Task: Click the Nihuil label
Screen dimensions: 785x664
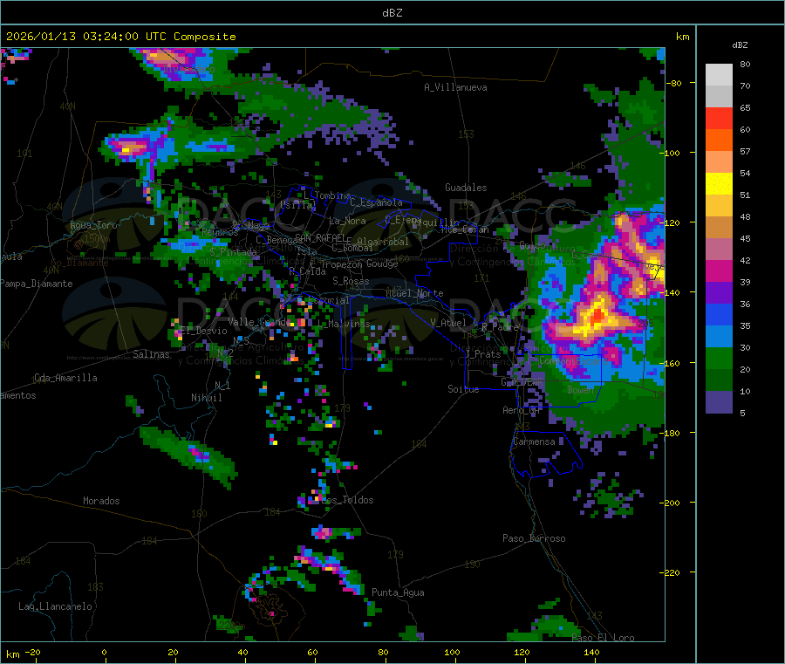Action: 207,398
